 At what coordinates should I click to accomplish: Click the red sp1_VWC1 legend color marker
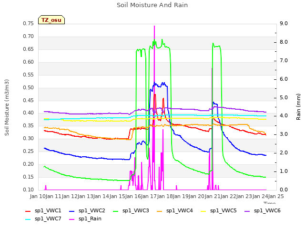[28, 211]
